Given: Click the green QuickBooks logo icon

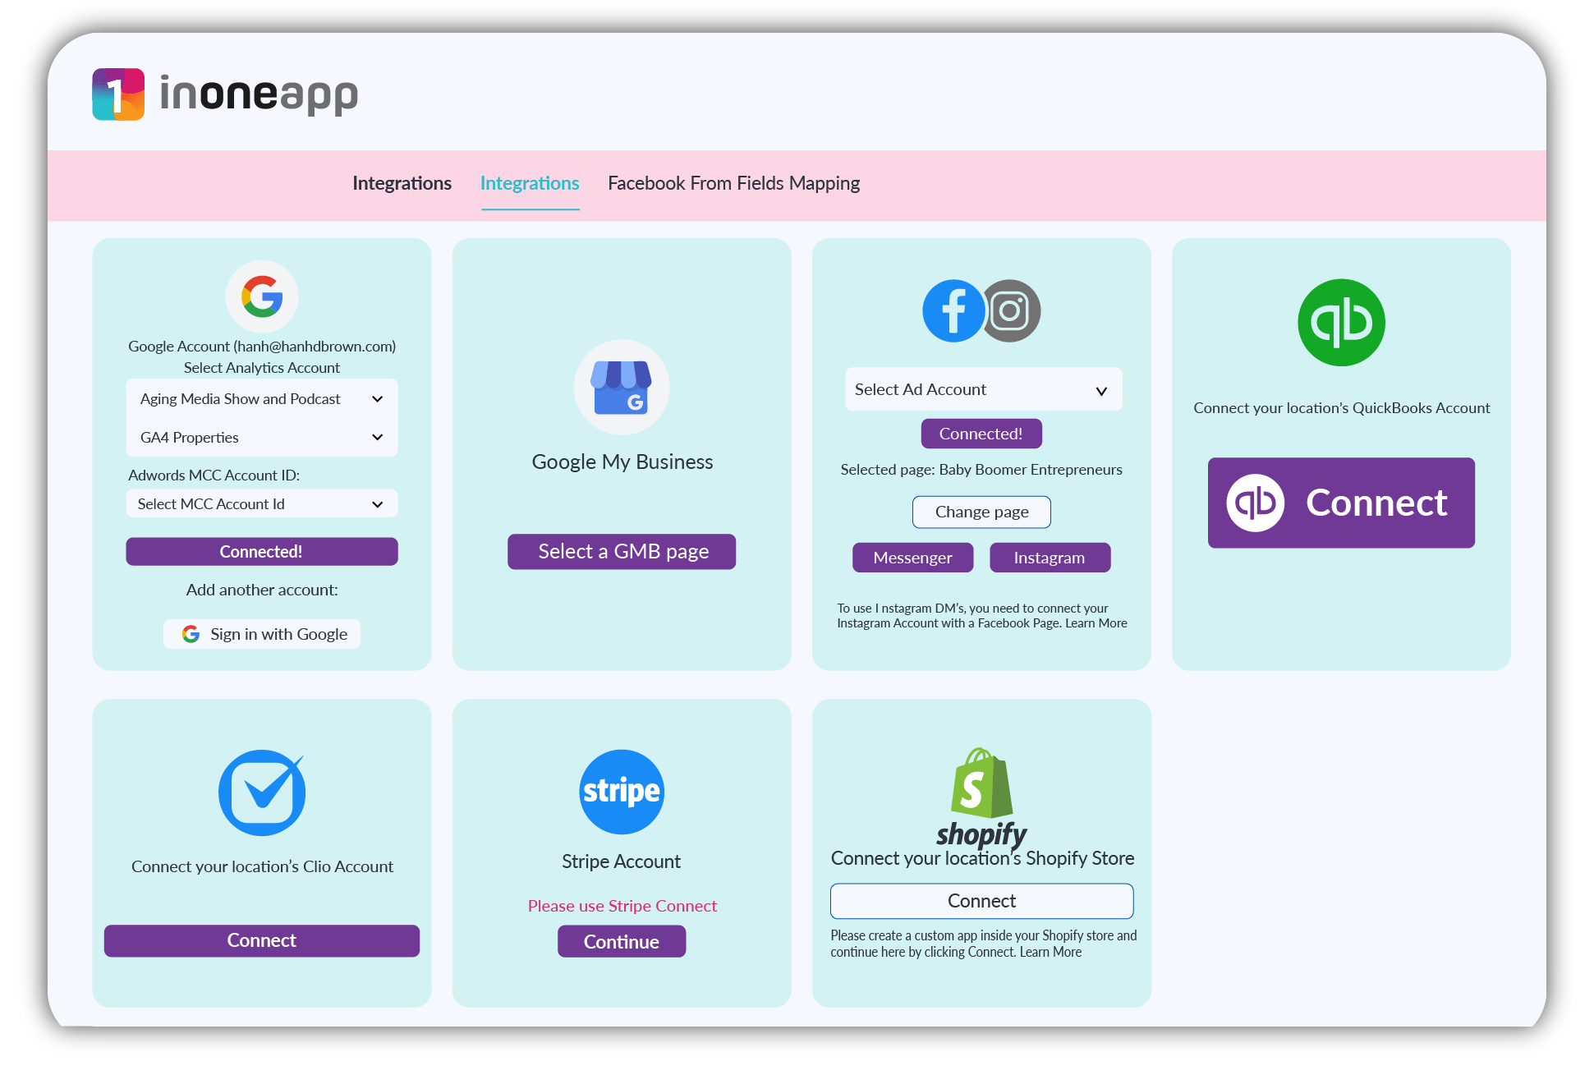Looking at the screenshot, I should [1341, 323].
